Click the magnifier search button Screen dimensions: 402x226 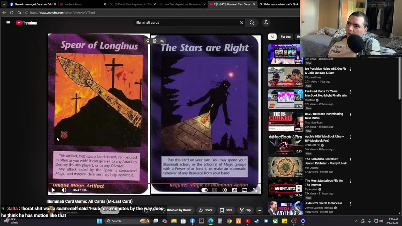[252, 23]
